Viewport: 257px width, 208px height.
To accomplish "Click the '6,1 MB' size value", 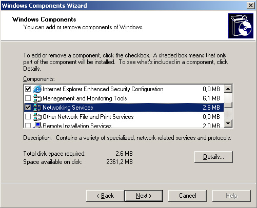I will [x=211, y=98].
